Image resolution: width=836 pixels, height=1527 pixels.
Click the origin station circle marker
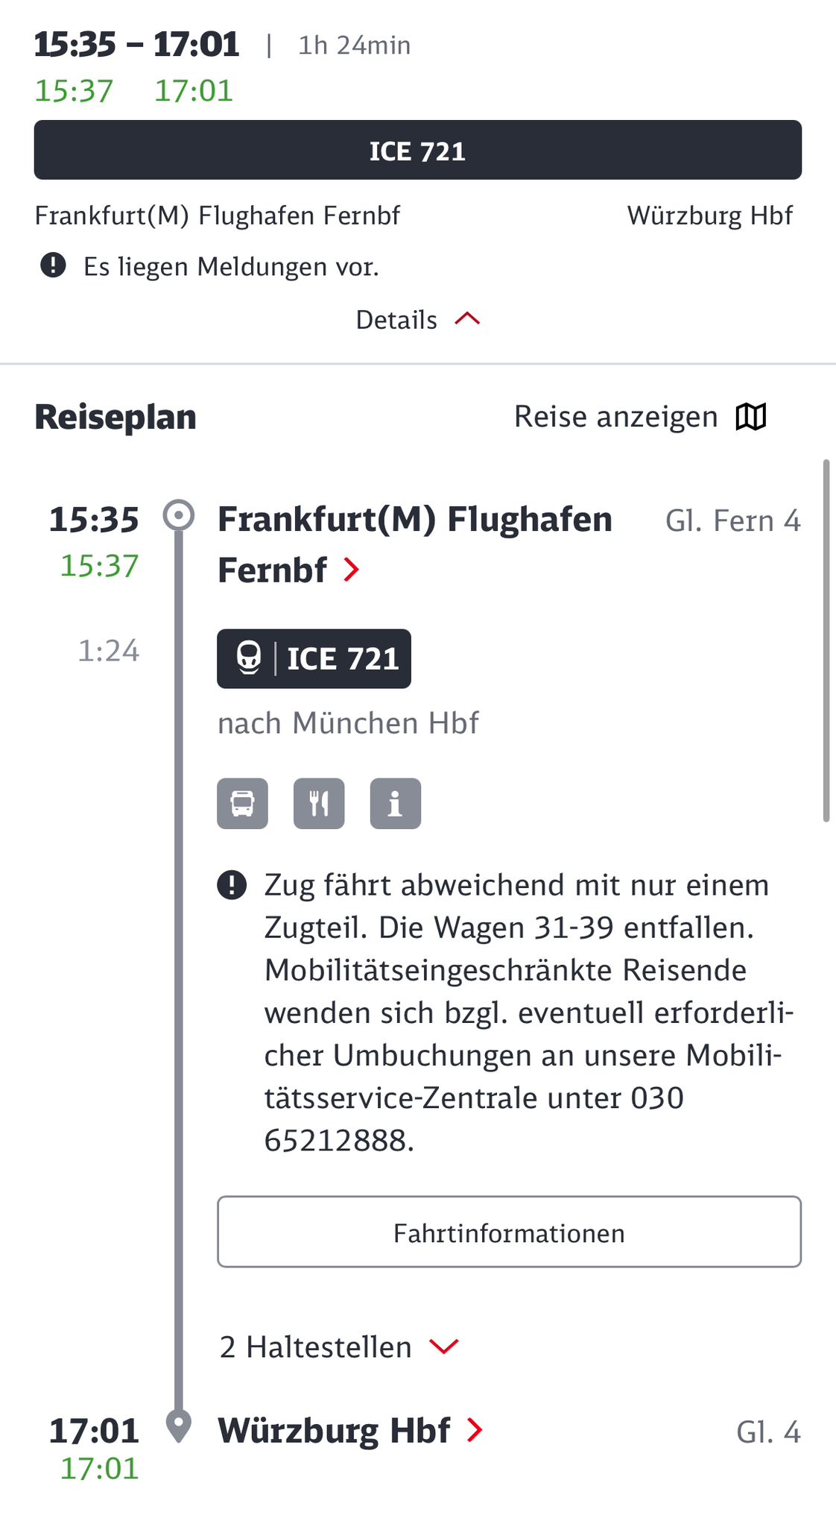point(179,515)
